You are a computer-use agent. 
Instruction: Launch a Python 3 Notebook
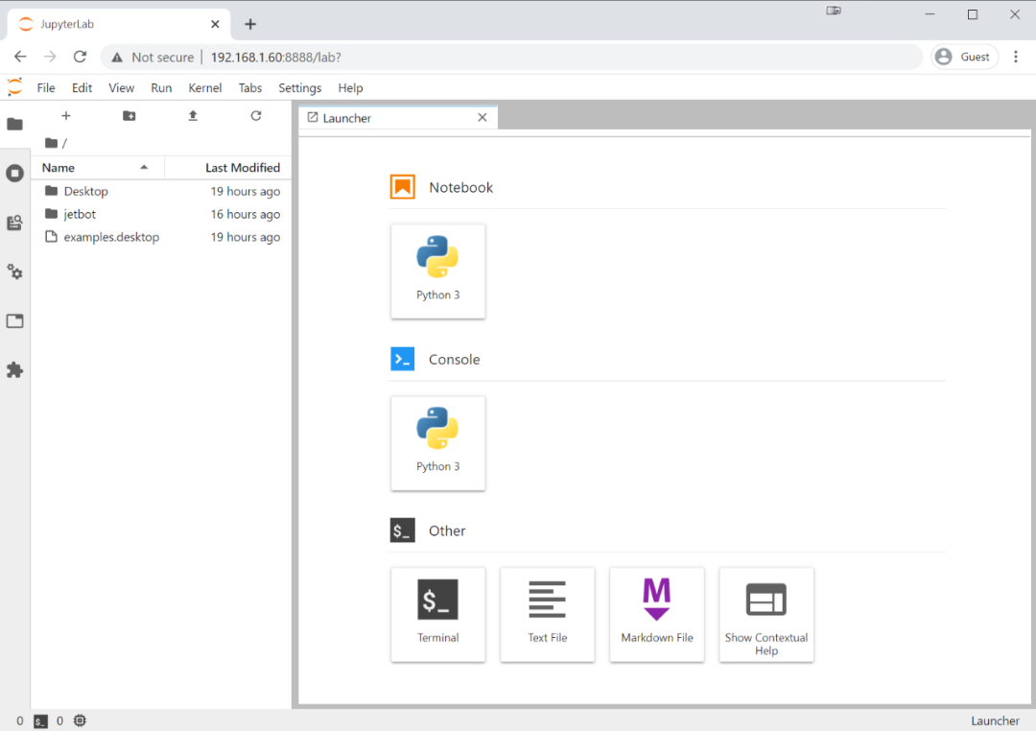coord(438,271)
